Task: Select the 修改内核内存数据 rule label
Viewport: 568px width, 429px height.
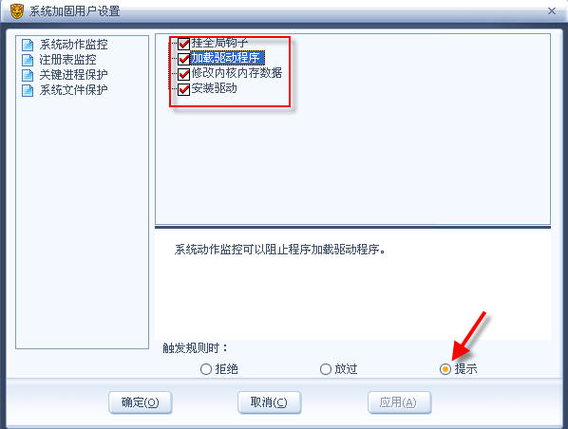Action: point(237,73)
